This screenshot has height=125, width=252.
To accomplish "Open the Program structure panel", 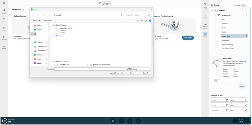I will pyautogui.click(x=205, y=25).
